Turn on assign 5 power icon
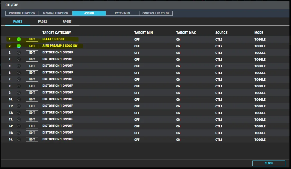This screenshot has width=291, height=169. [19, 66]
